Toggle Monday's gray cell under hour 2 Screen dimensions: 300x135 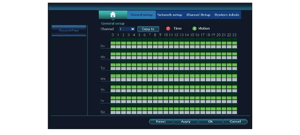pos(123,58)
